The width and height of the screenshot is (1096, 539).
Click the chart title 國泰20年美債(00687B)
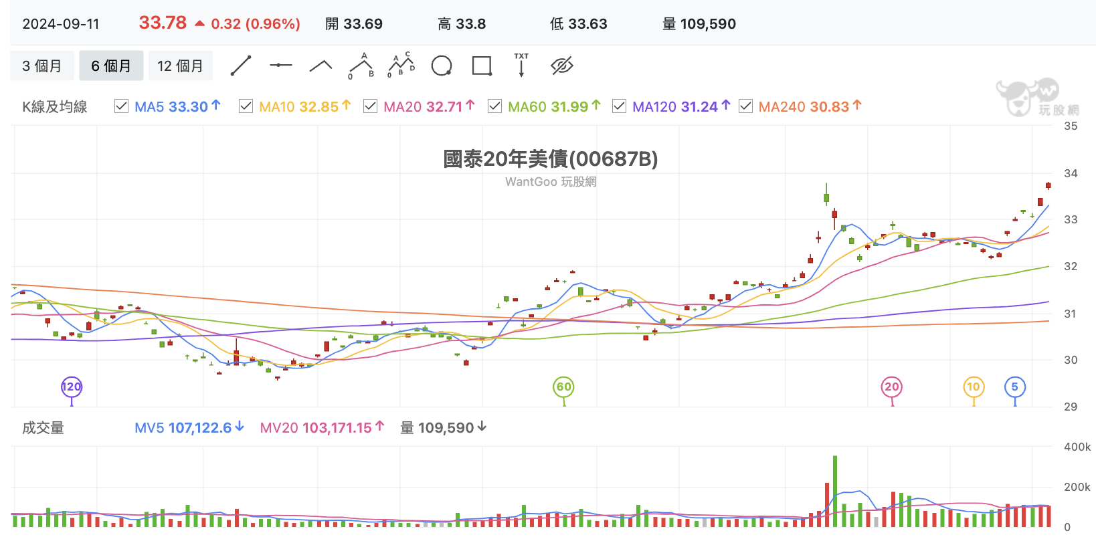point(551,159)
